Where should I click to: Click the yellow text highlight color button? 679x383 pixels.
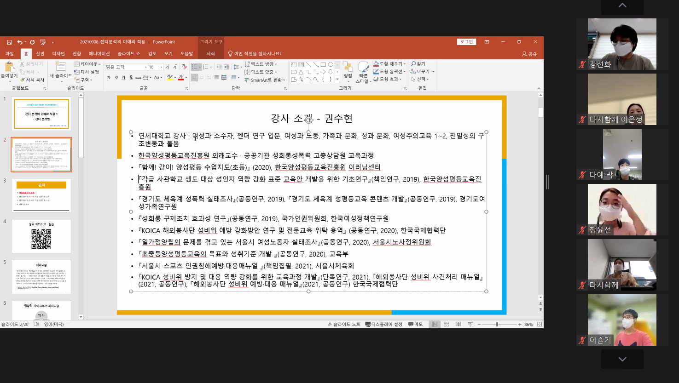pos(169,77)
